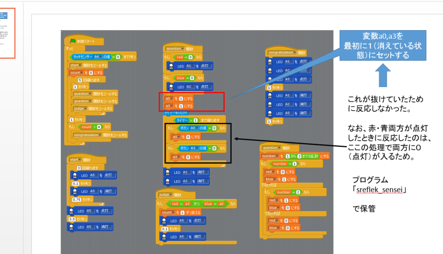The width and height of the screenshot is (443, 254).
Task: Open the A4 dropdown in the touch sensor block
Action: (98, 57)
